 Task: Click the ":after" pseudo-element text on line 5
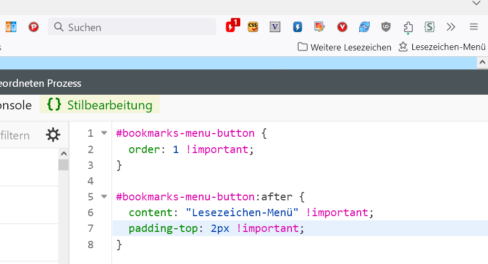tap(273, 197)
